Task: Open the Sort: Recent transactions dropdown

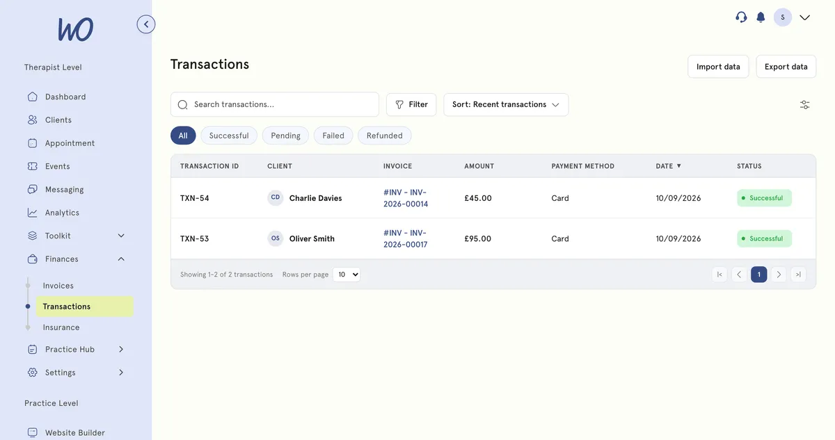Action: (506, 104)
